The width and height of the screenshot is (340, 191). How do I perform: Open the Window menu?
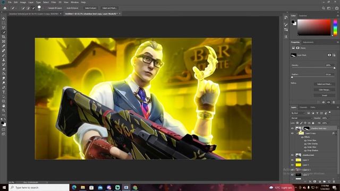(74, 2)
